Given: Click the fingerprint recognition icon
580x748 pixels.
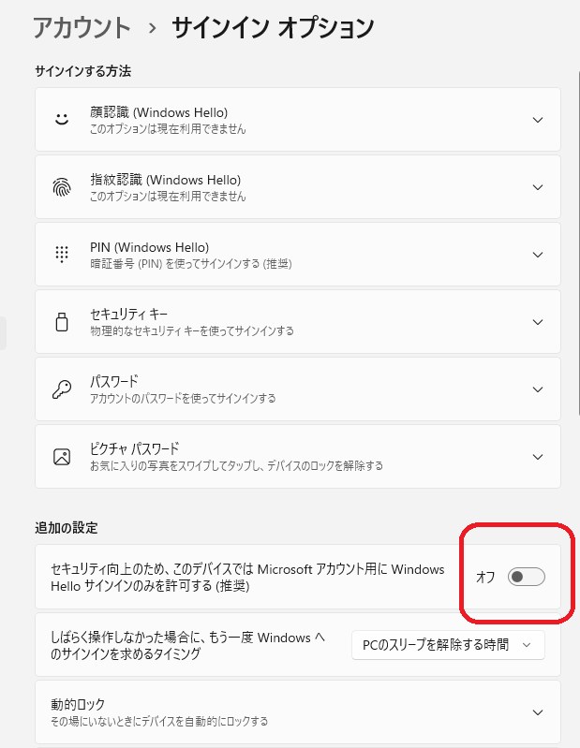Looking at the screenshot, I should pos(62,187).
